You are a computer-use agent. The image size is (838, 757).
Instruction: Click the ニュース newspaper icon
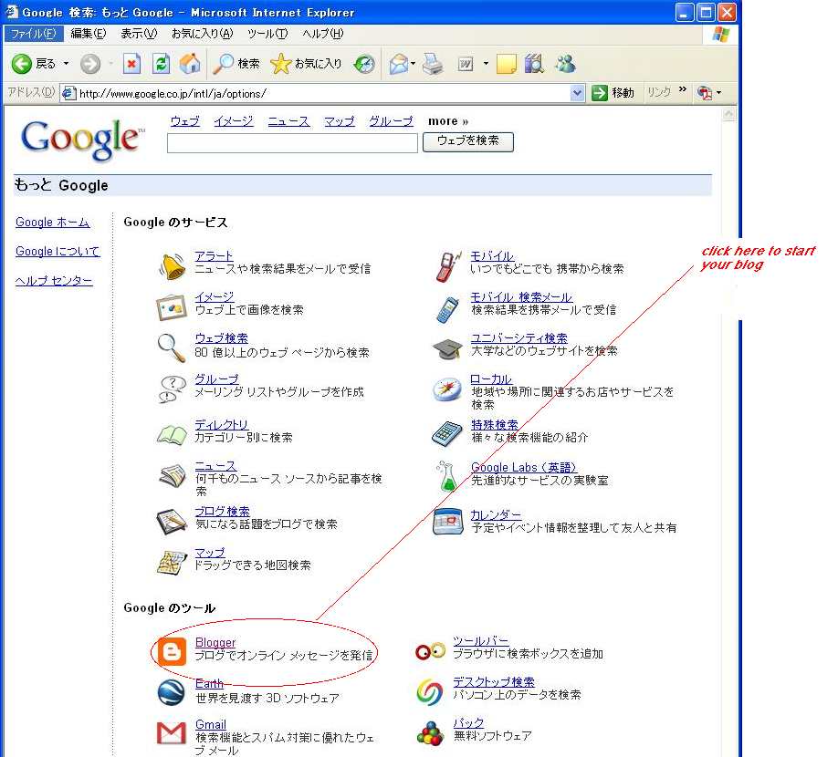[x=173, y=476]
